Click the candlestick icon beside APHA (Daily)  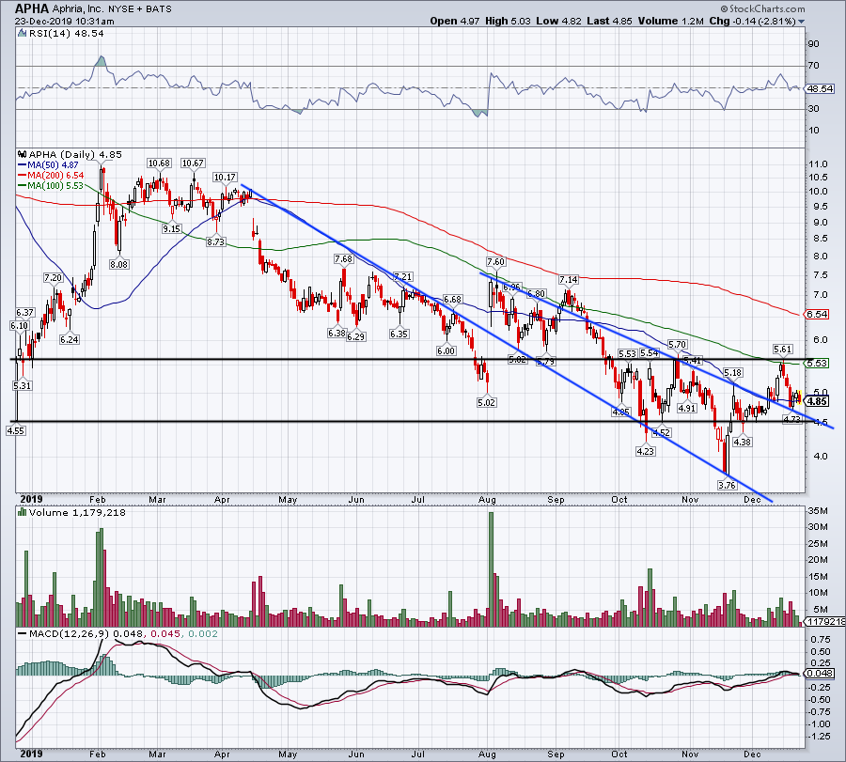[x=23, y=154]
